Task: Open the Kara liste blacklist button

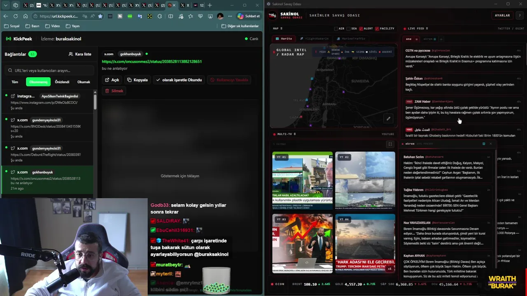Action: pos(80,54)
